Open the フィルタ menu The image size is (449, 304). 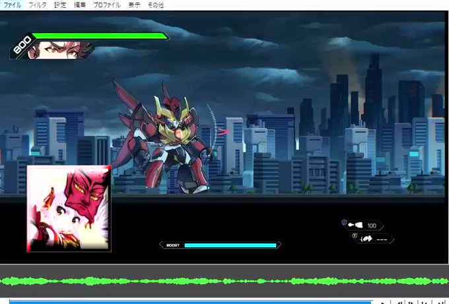[38, 5]
